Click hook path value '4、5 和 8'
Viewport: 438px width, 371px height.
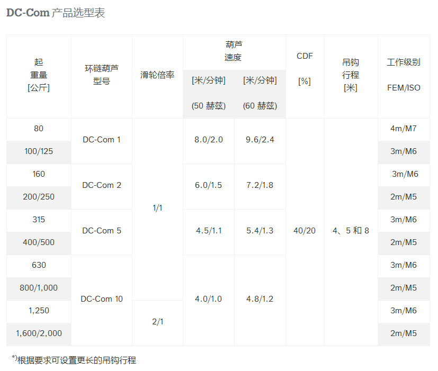351,231
